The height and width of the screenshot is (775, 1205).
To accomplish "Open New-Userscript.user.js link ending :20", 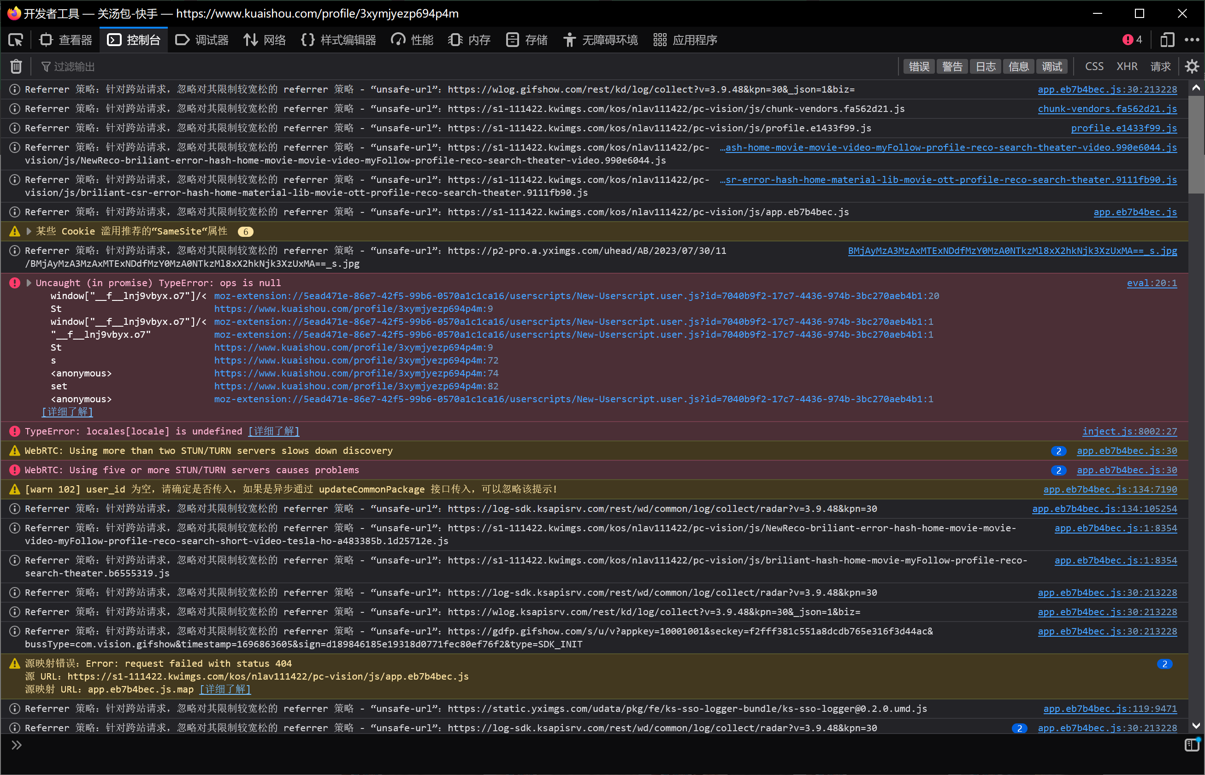I will 576,296.
